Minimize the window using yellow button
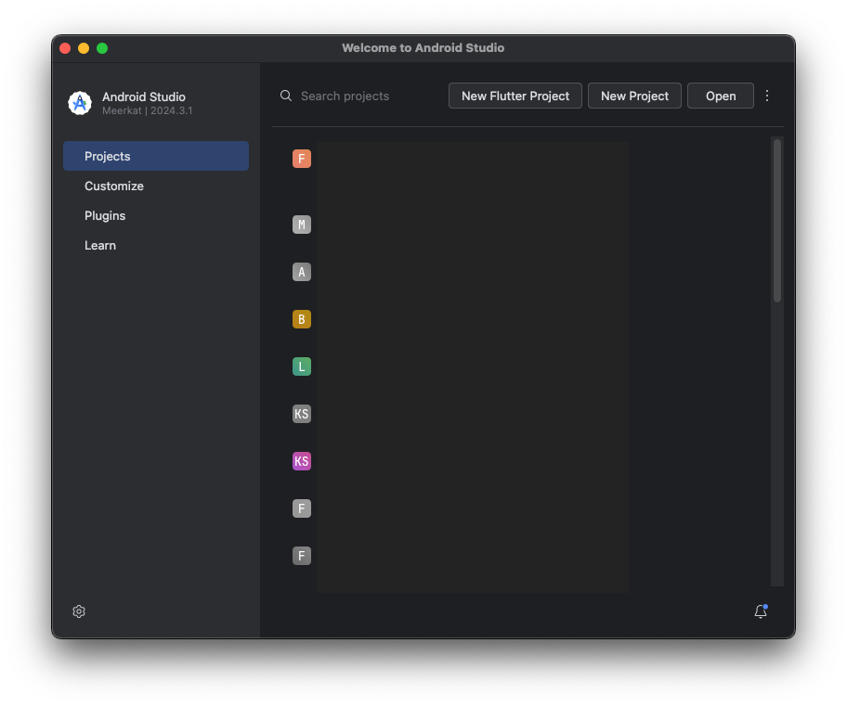The height and width of the screenshot is (707, 847). click(84, 48)
